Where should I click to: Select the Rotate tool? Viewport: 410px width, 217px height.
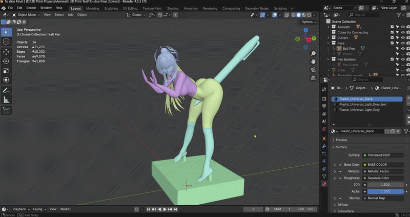point(6,61)
